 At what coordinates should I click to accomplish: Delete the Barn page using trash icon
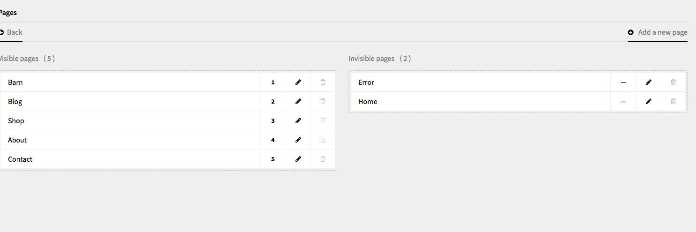323,82
